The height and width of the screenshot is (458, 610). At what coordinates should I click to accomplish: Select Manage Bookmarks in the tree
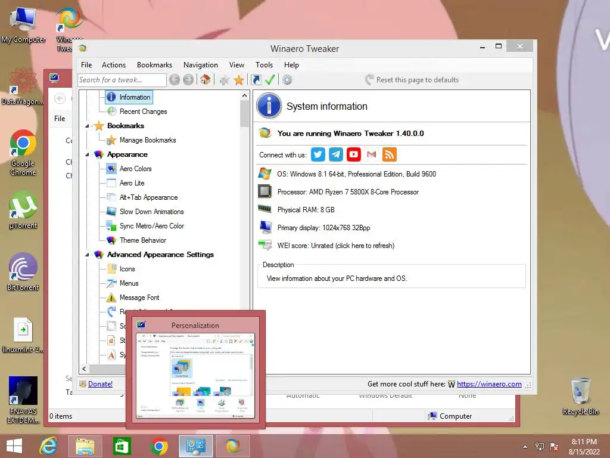coord(148,140)
